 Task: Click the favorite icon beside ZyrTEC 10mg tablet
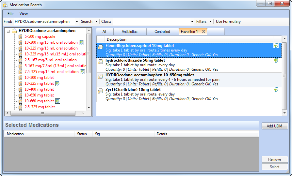click(100, 91)
